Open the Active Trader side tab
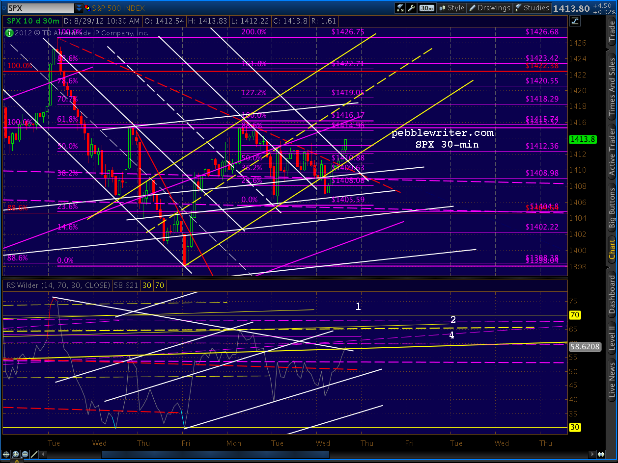Image resolution: width=618 pixels, height=463 pixels. click(x=612, y=152)
